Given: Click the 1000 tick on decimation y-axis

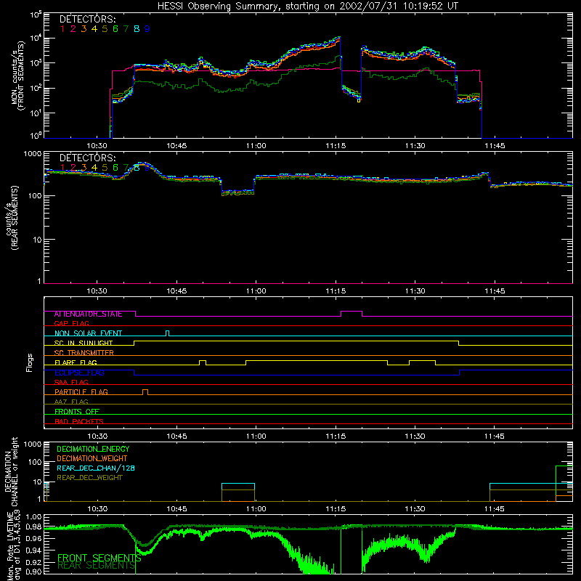Looking at the screenshot, I should [33, 444].
